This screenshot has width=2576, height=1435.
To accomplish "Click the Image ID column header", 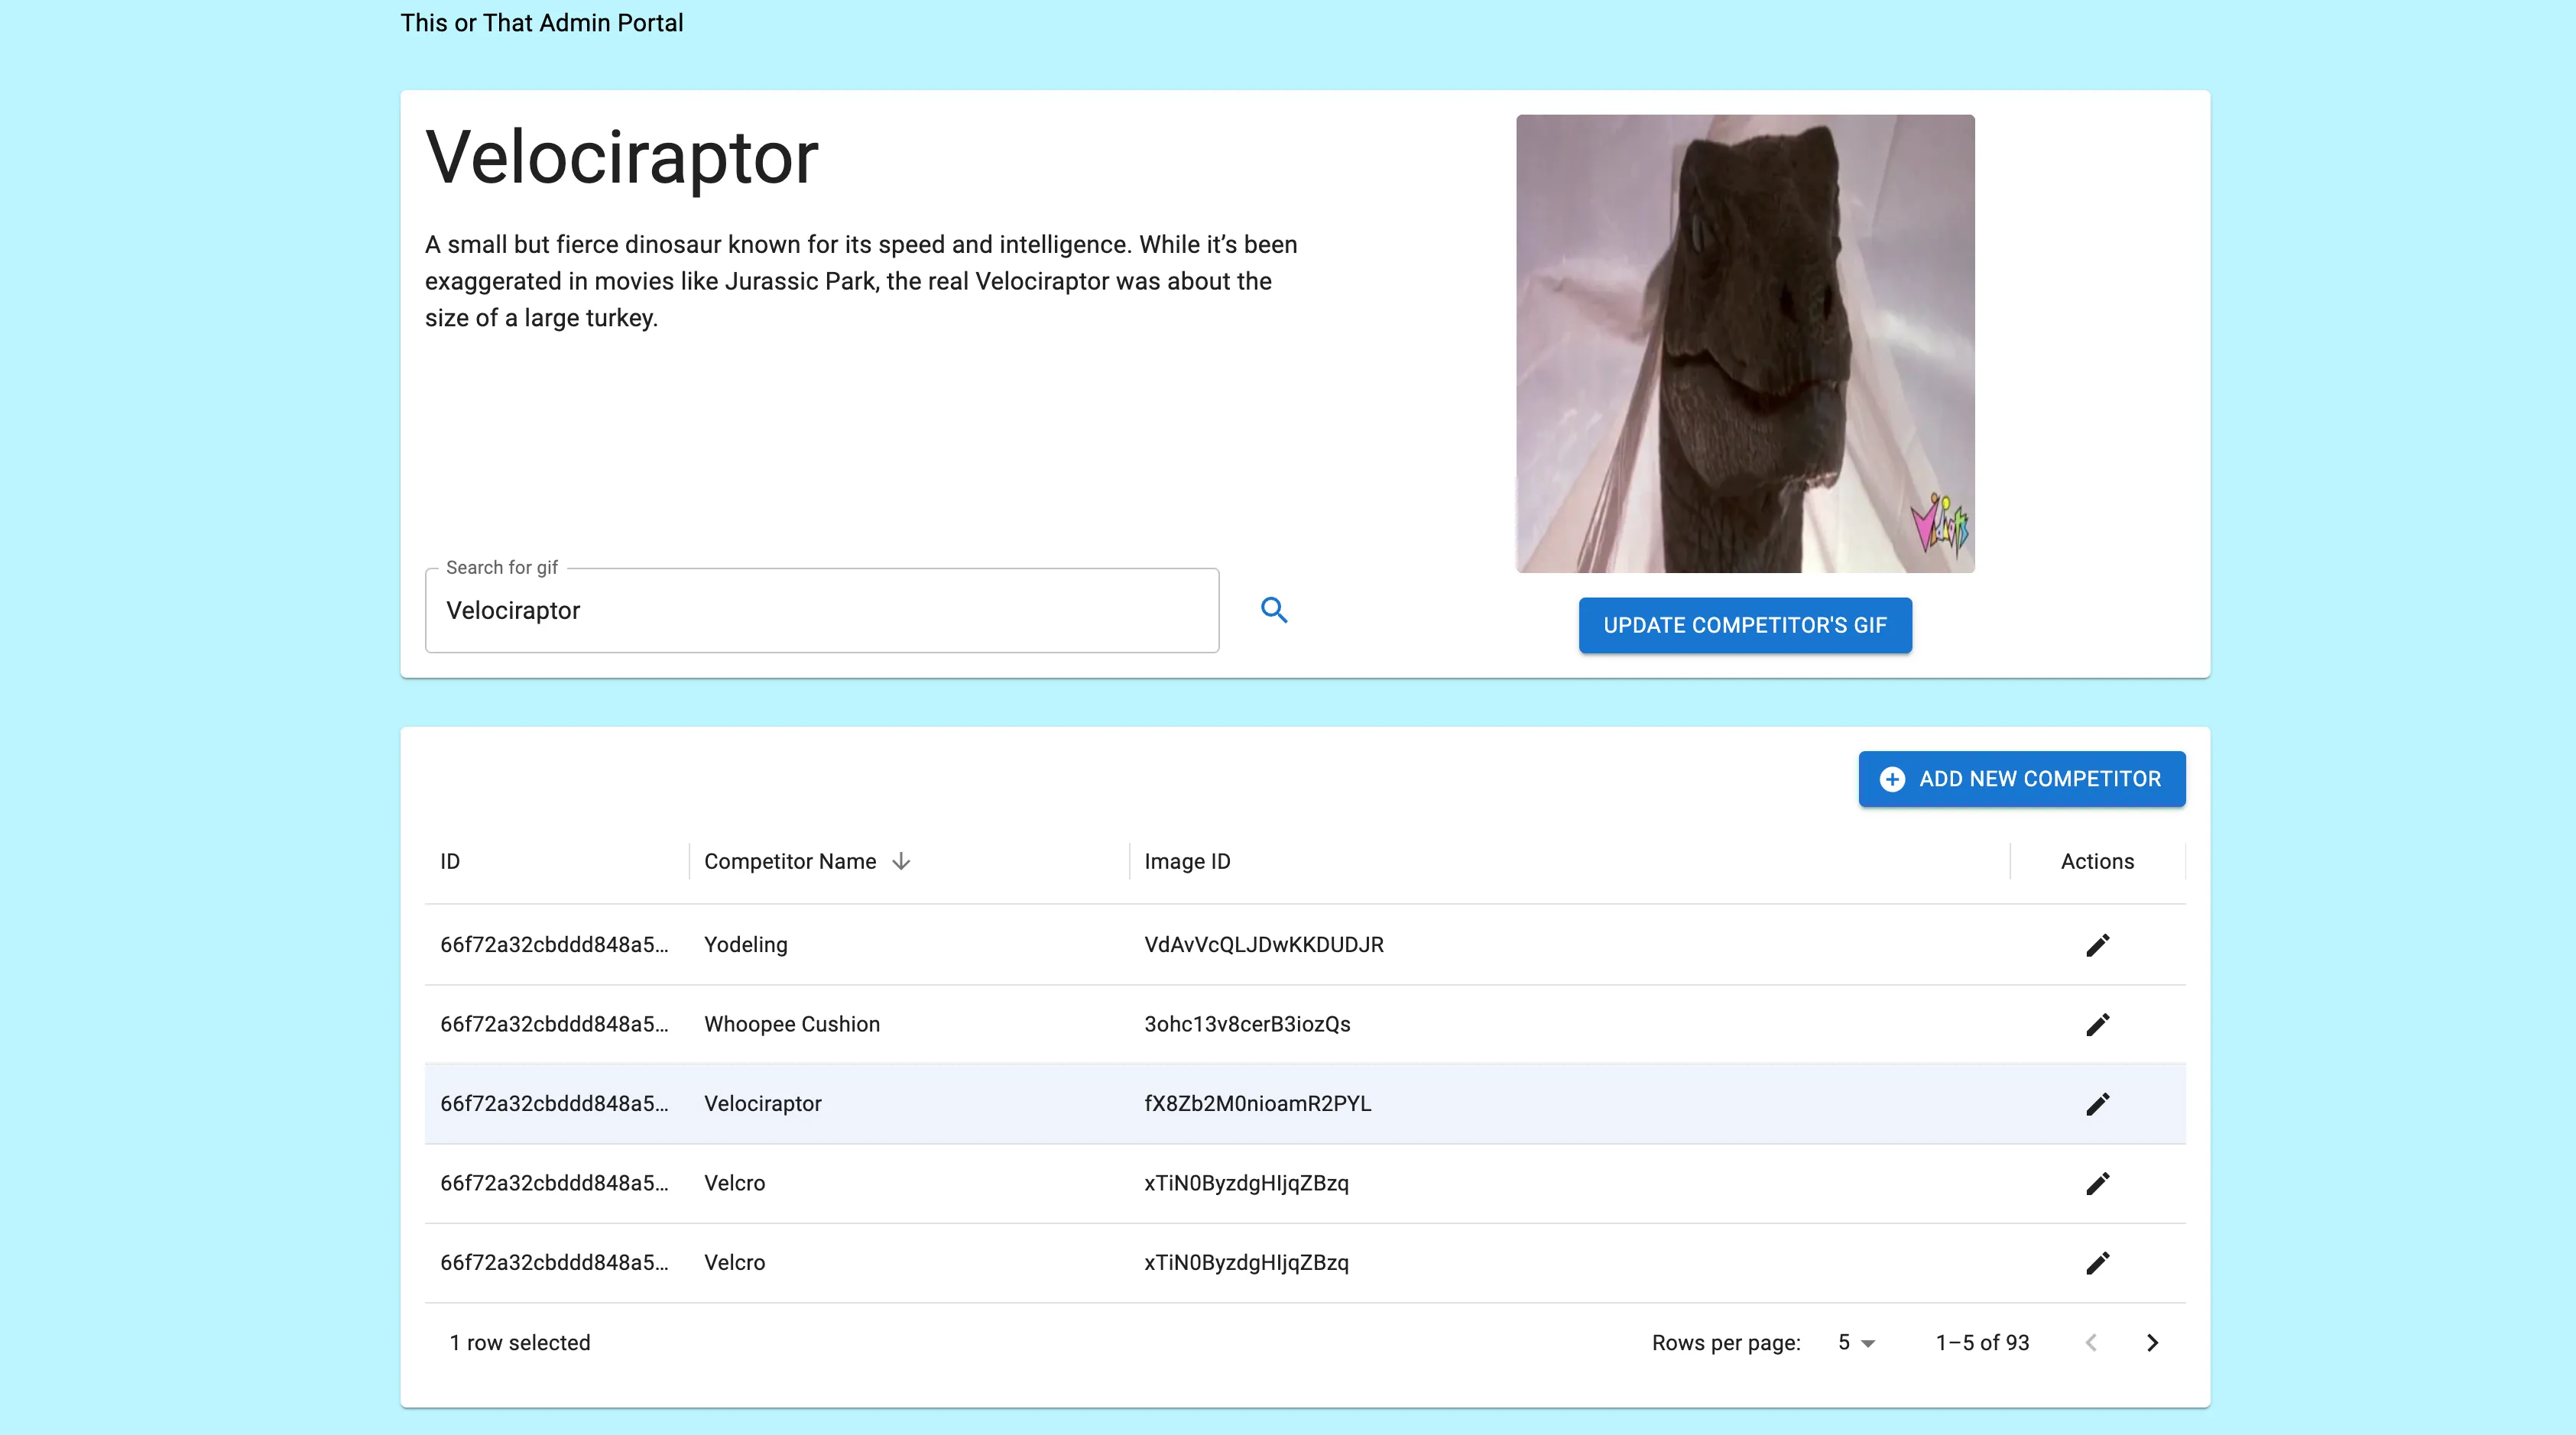I will [1187, 861].
